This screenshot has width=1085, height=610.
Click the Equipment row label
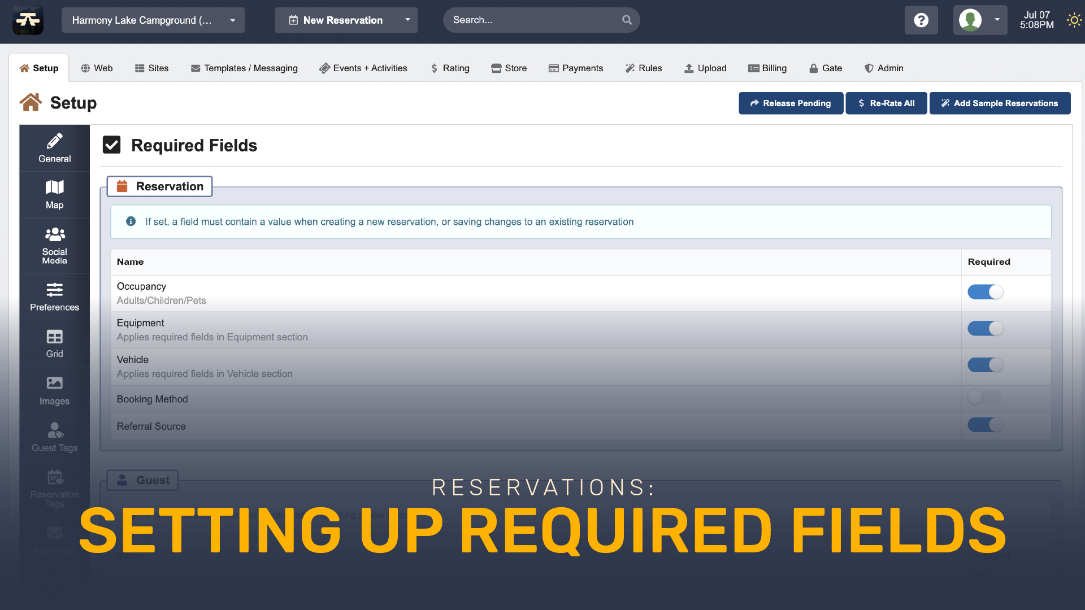[x=140, y=323]
